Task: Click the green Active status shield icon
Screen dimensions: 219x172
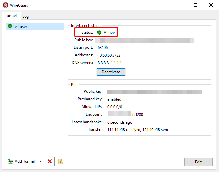Action: point(99,32)
